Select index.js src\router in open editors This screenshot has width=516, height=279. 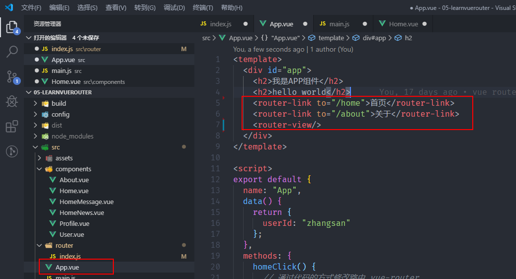tap(109, 49)
